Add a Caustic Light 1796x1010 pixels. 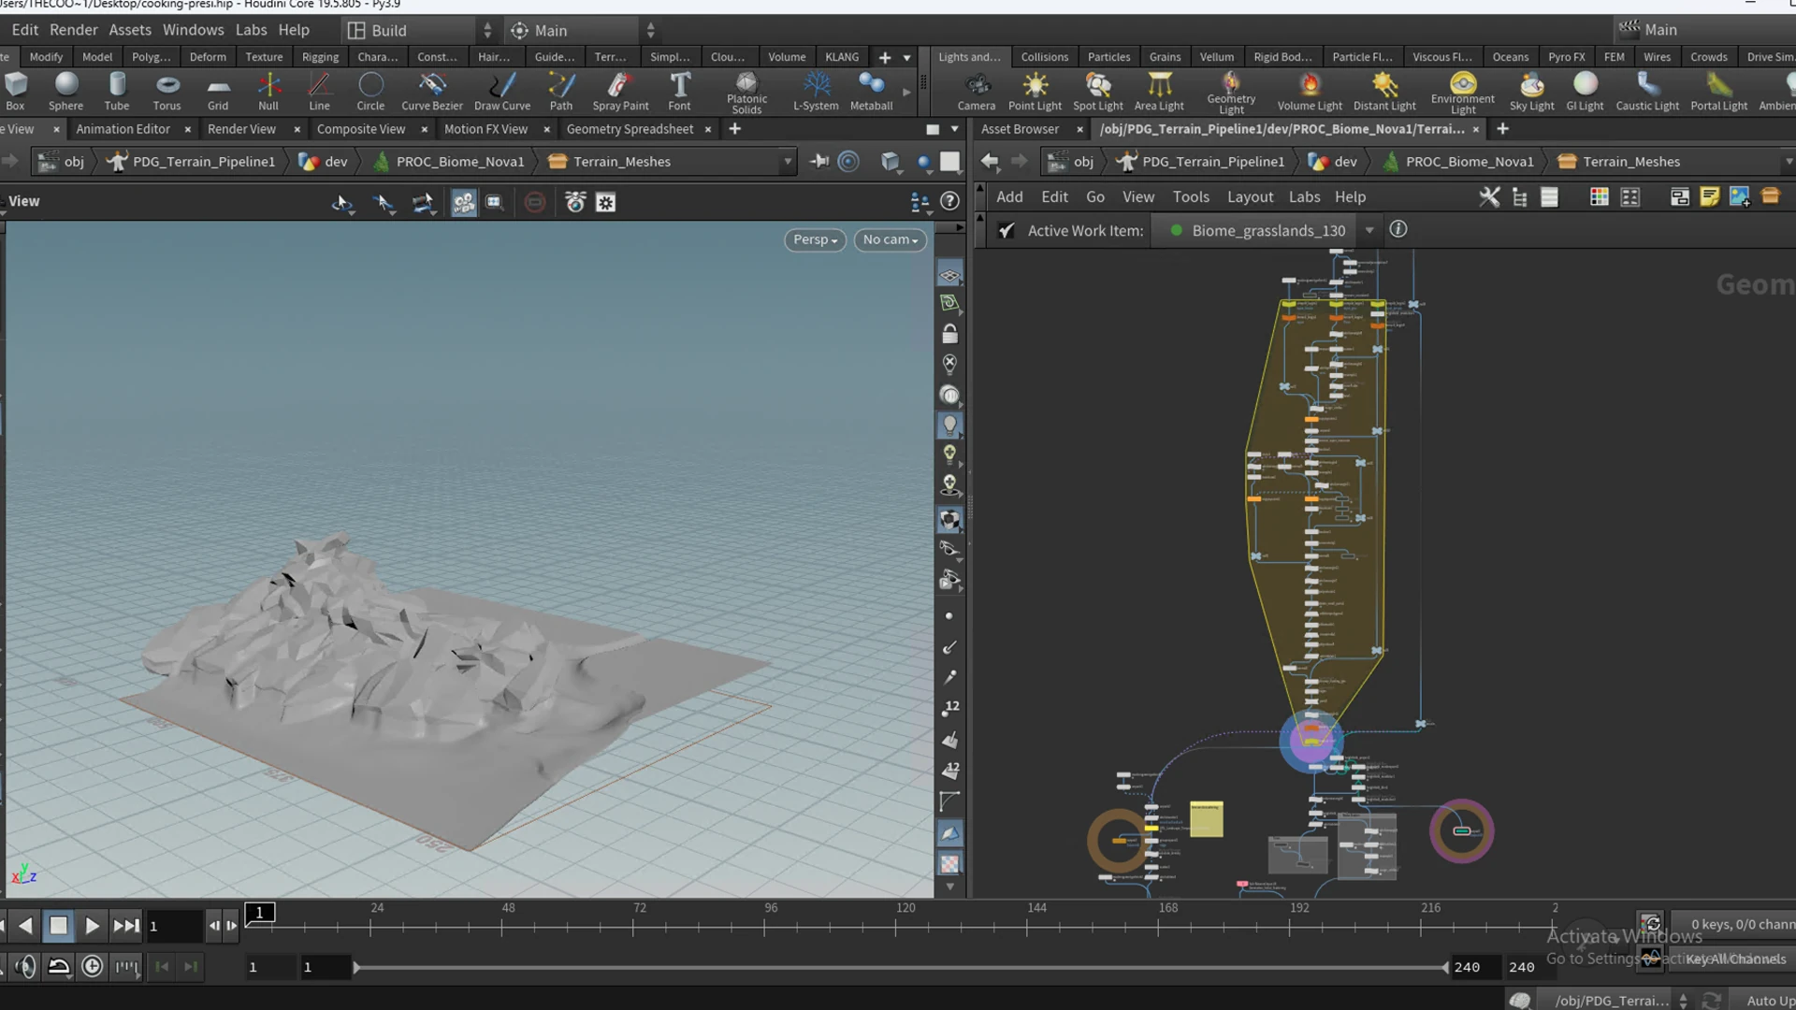pos(1647,92)
